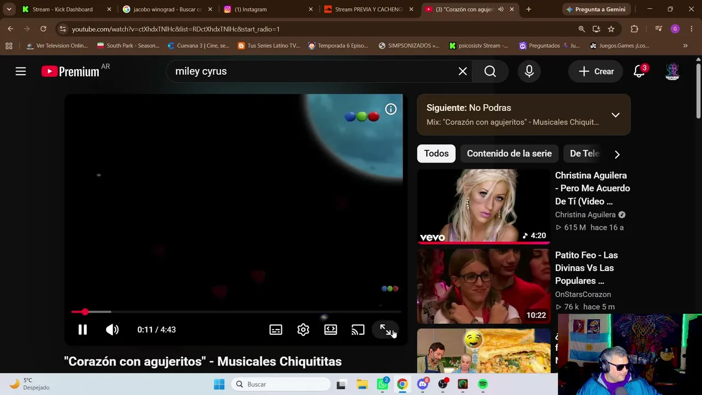View site information icon in address bar
Screen dimensions: 702x395
click(x=63, y=29)
